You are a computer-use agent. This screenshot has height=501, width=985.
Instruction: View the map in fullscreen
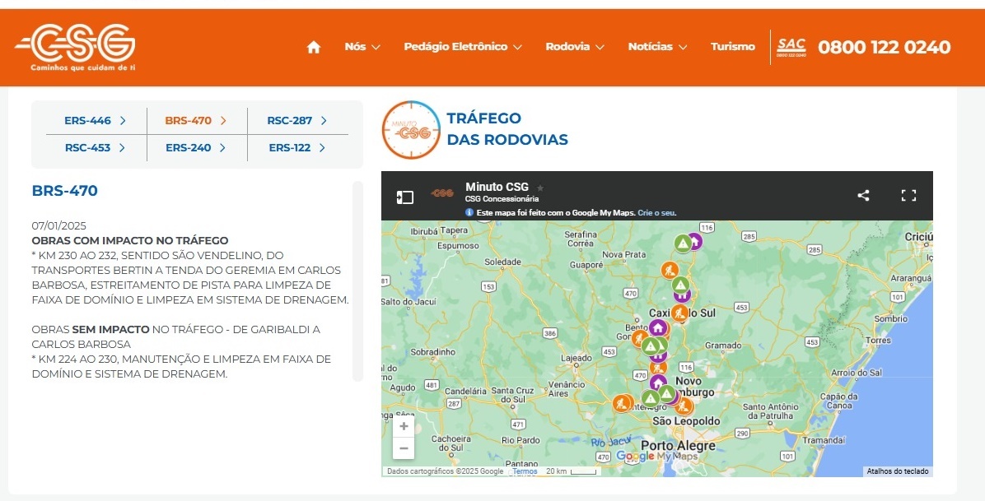point(908,196)
